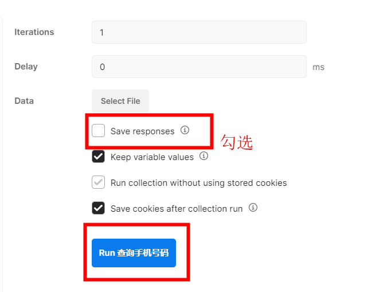Click the Delay field label
Screen dimensions: 368x292
click(x=26, y=67)
